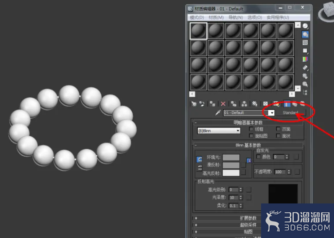Screen dimensions: 334x238
Task: Click Make Material Copy icon
Action: (234, 104)
